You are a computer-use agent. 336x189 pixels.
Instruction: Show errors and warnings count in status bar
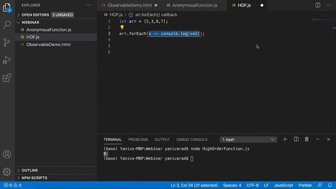pyautogui.click(x=13, y=185)
